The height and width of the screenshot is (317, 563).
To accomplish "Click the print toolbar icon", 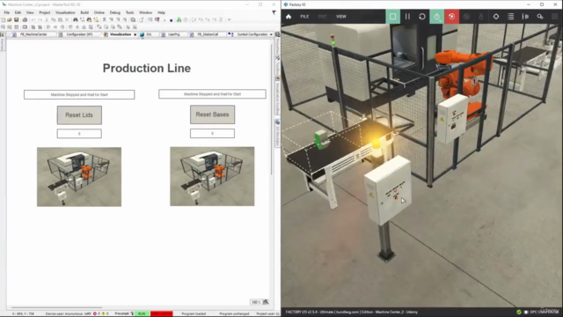I will click(25, 19).
